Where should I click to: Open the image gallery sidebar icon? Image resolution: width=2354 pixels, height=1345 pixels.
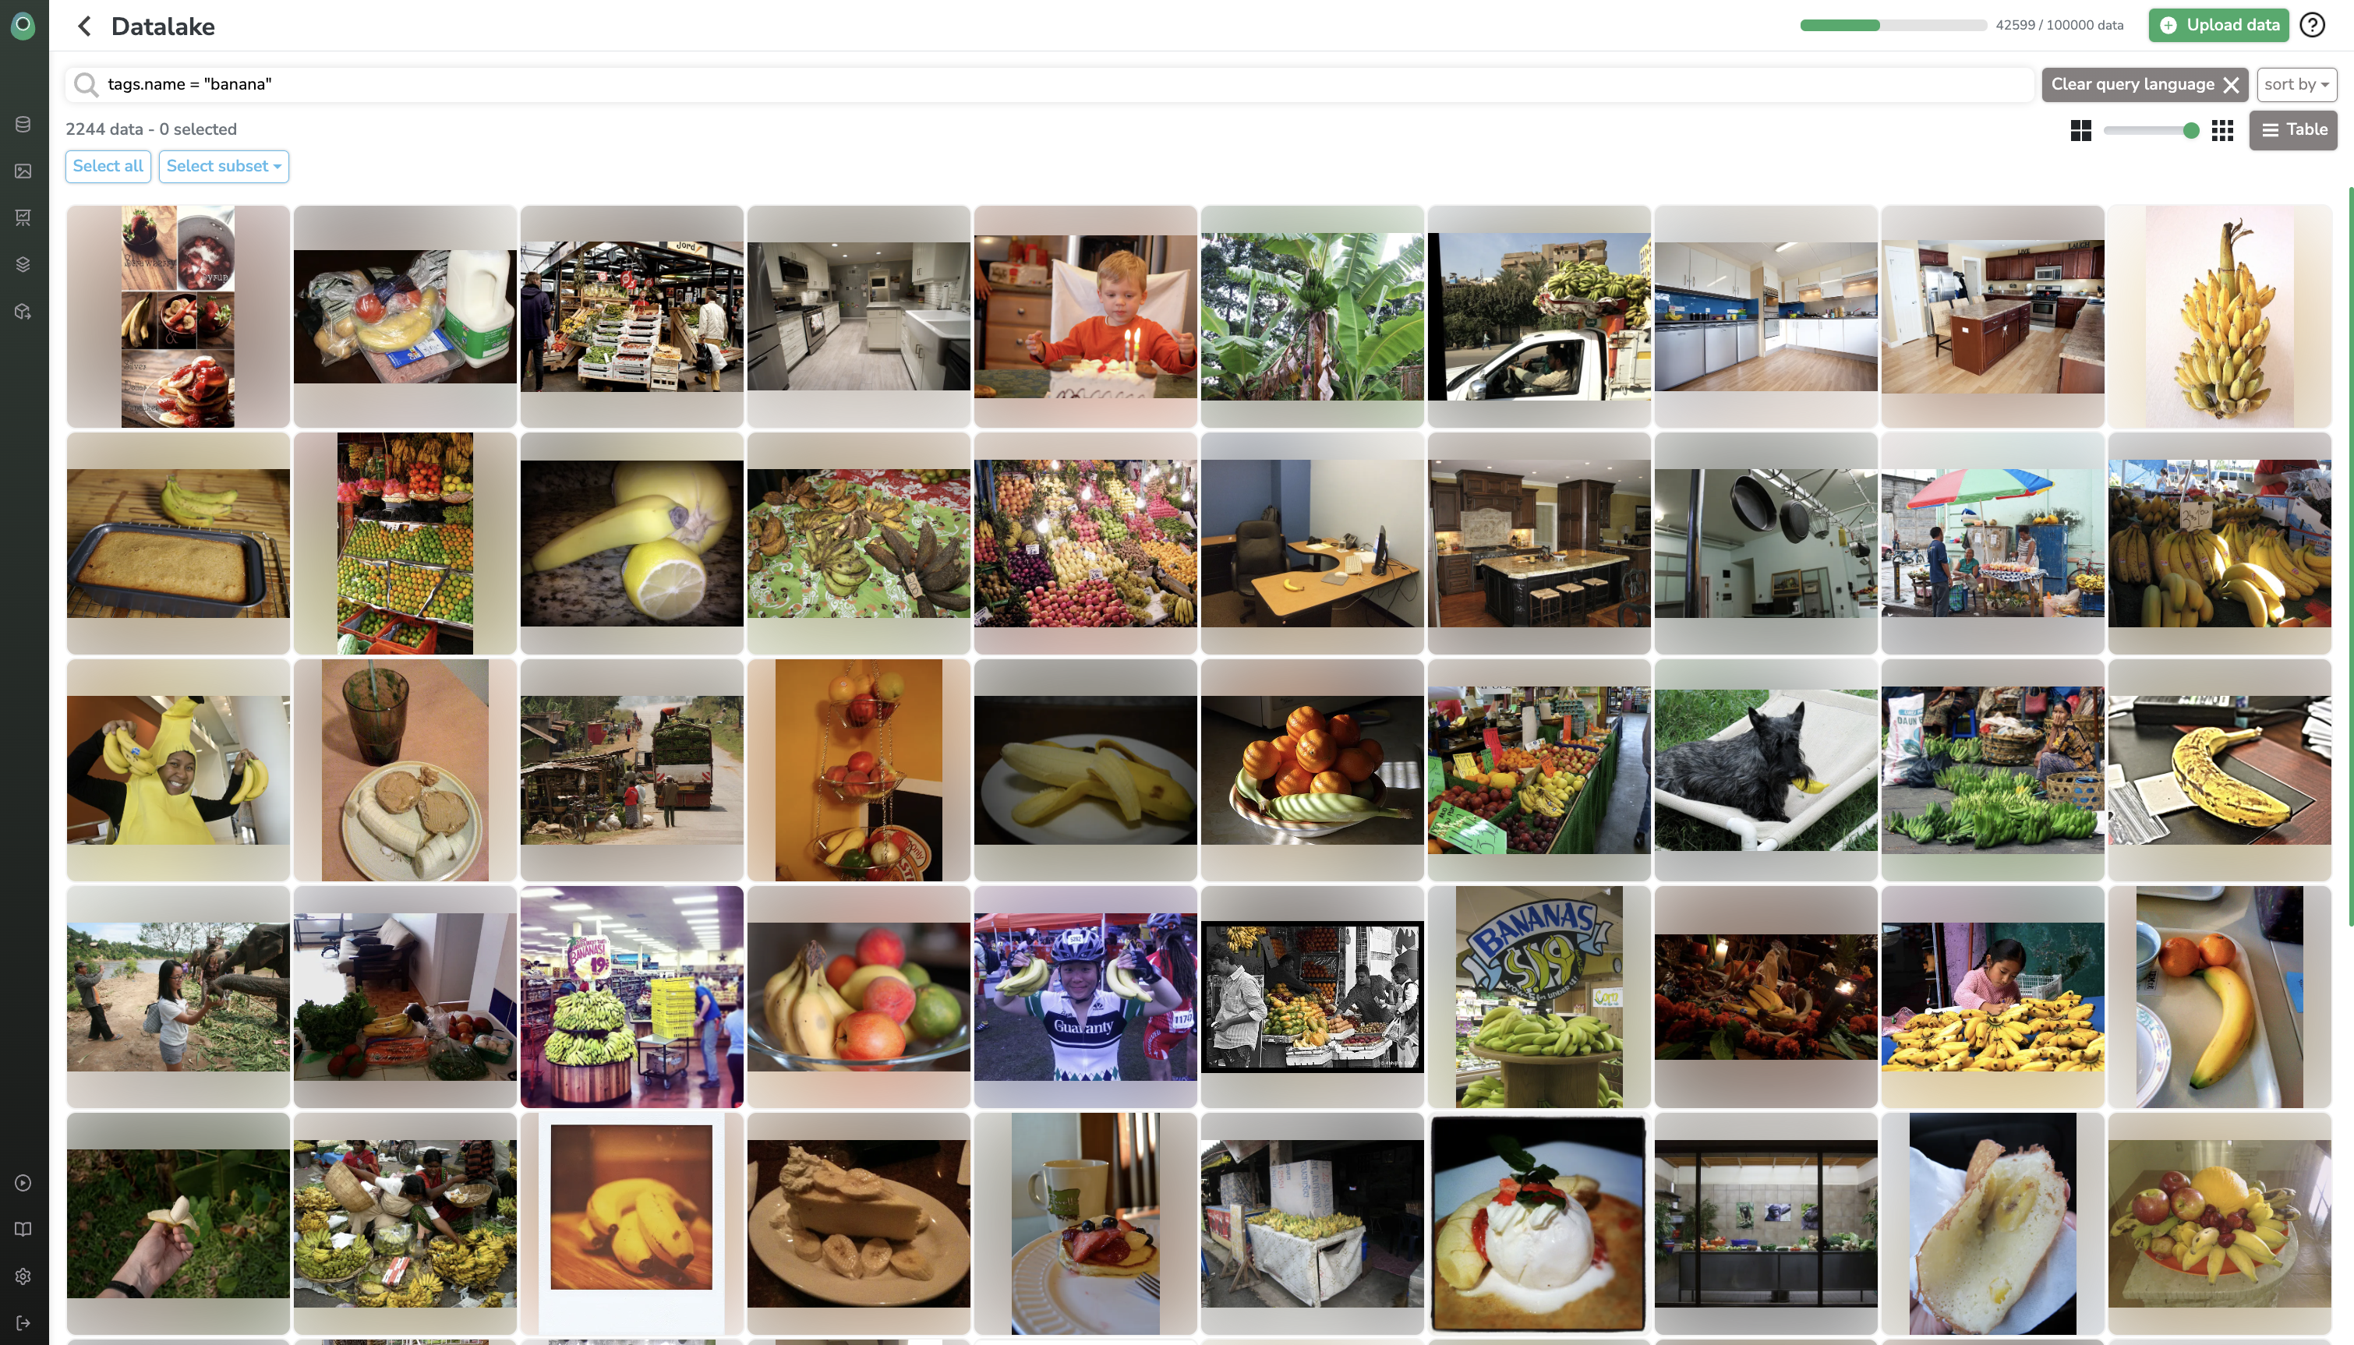coord(23,171)
